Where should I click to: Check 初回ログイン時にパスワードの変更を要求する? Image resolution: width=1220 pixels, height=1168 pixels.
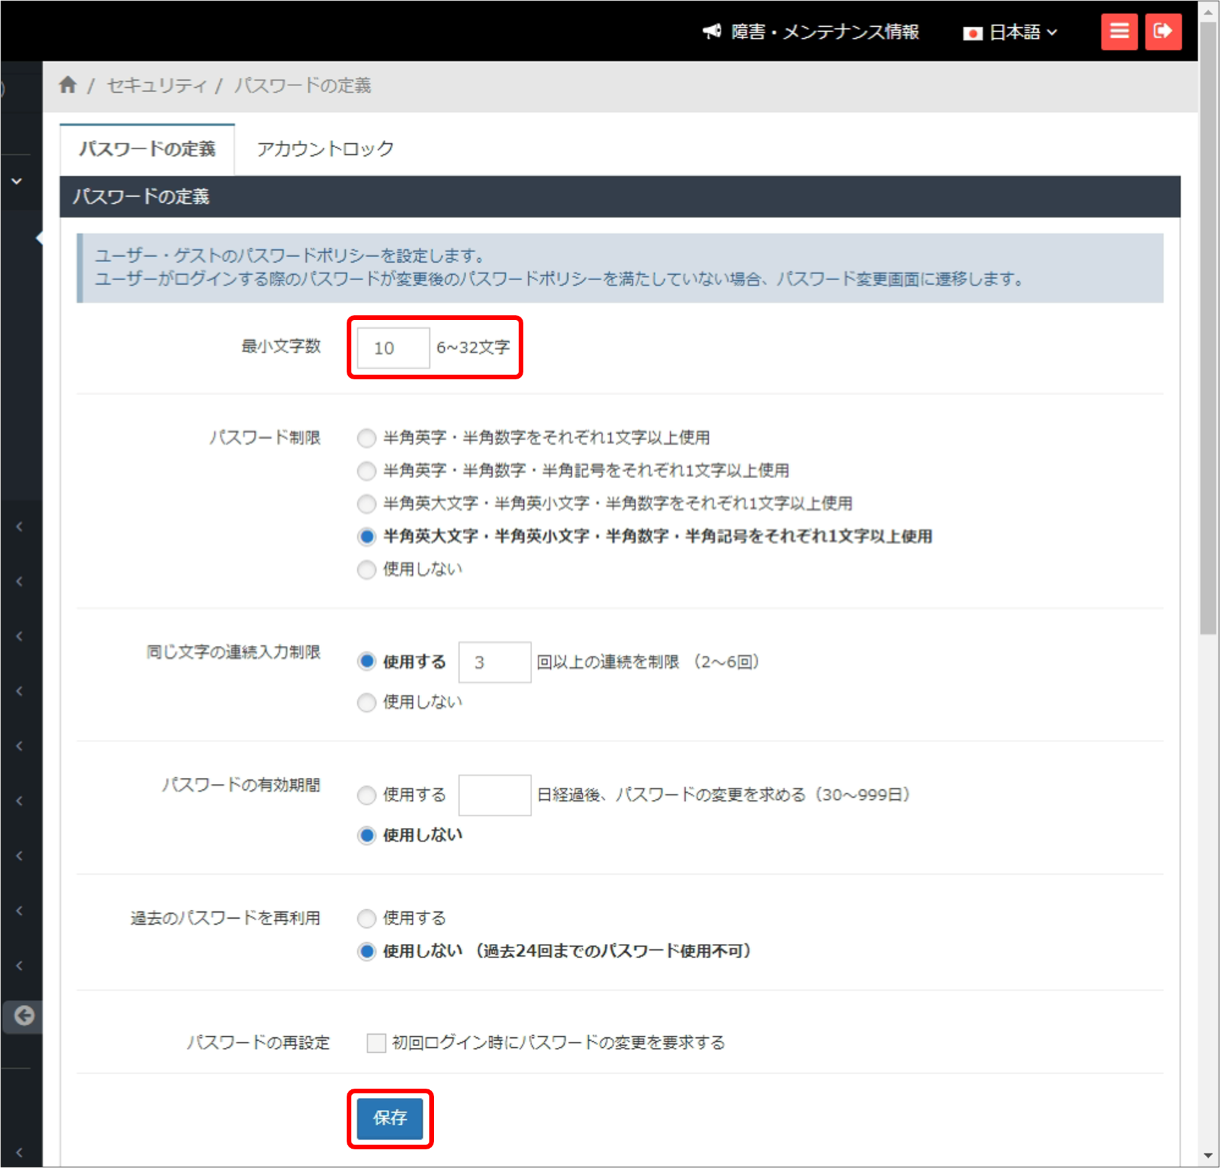(375, 1043)
